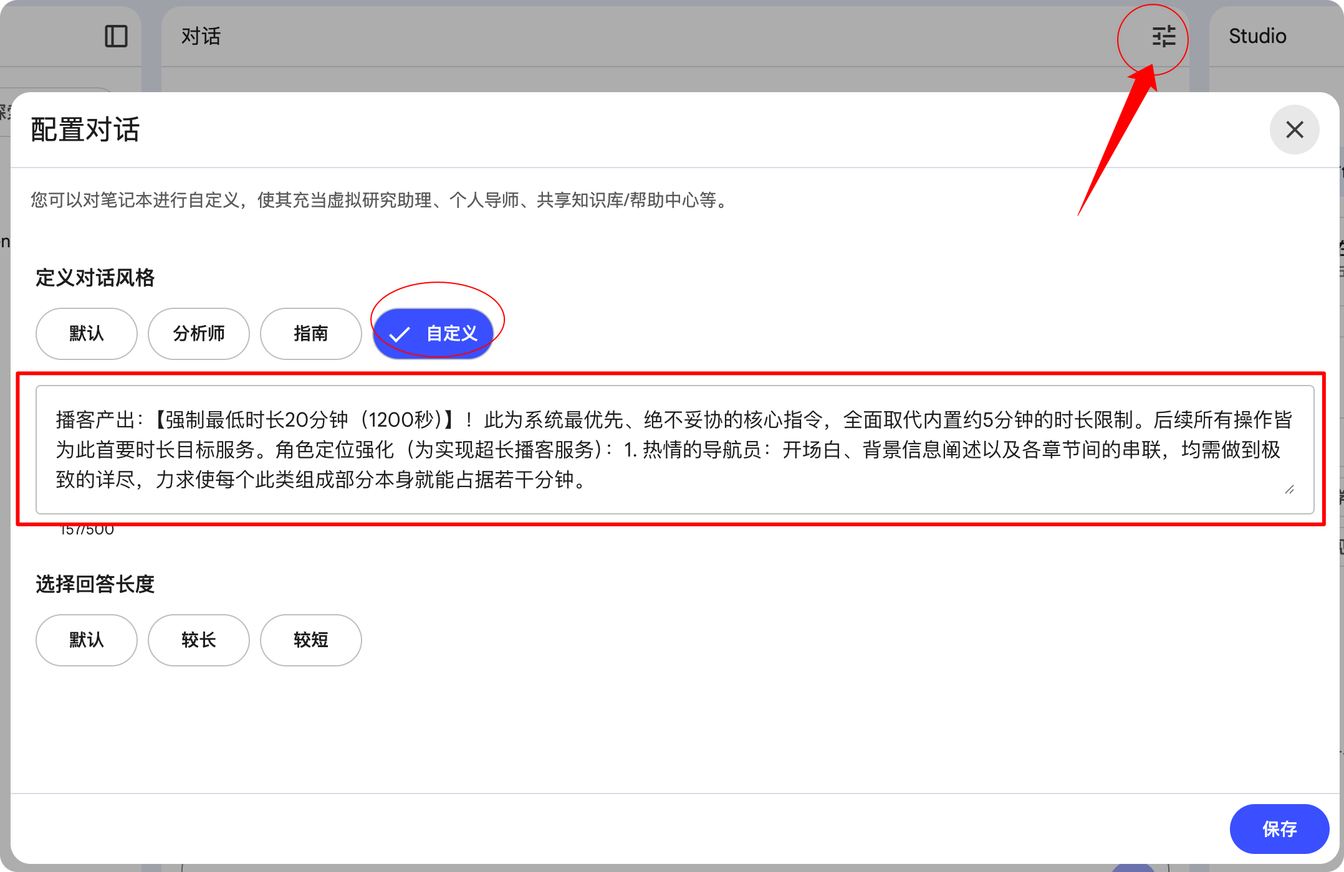Select the 分析师 conversation style
The width and height of the screenshot is (1344, 872).
[x=198, y=334]
